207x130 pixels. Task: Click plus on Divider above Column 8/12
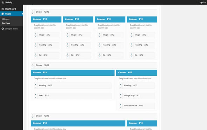[33, 64]
